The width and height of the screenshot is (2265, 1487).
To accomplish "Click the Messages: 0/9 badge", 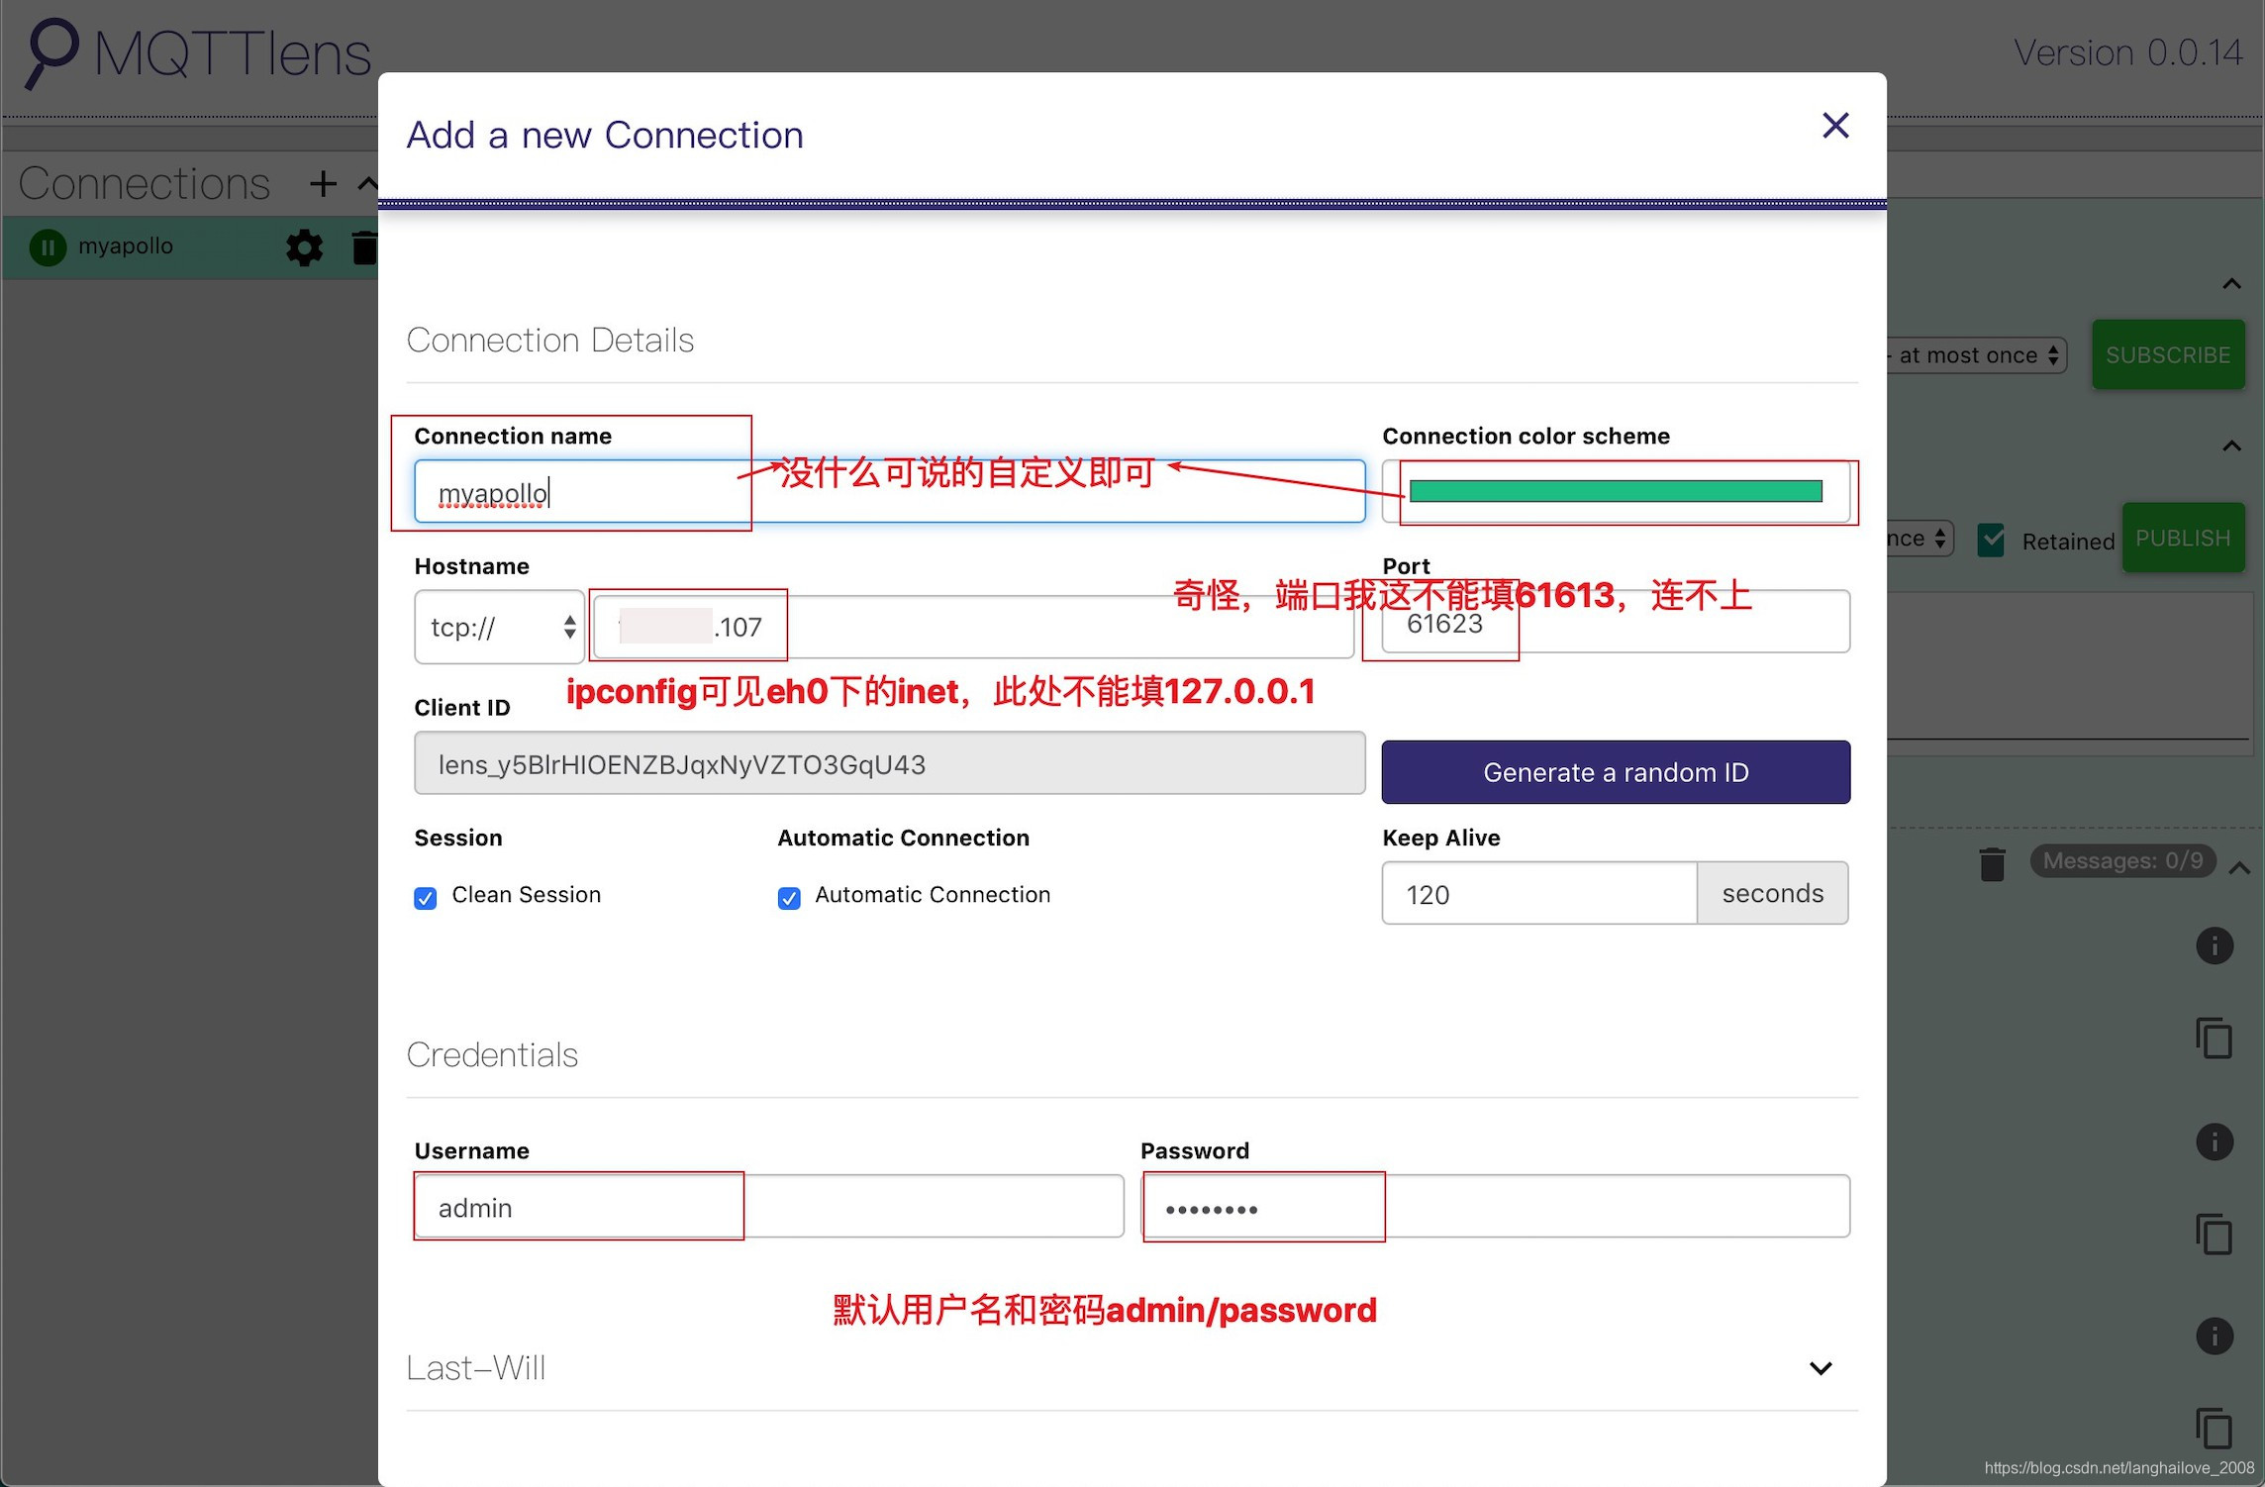I will (2122, 860).
